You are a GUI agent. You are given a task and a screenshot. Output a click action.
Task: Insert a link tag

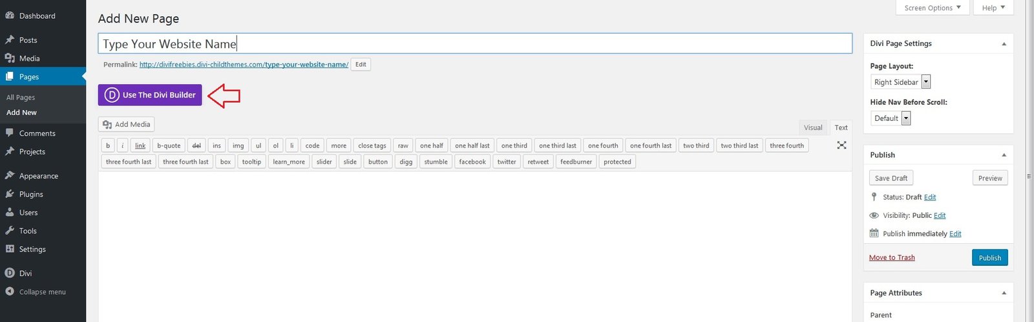pyautogui.click(x=140, y=145)
